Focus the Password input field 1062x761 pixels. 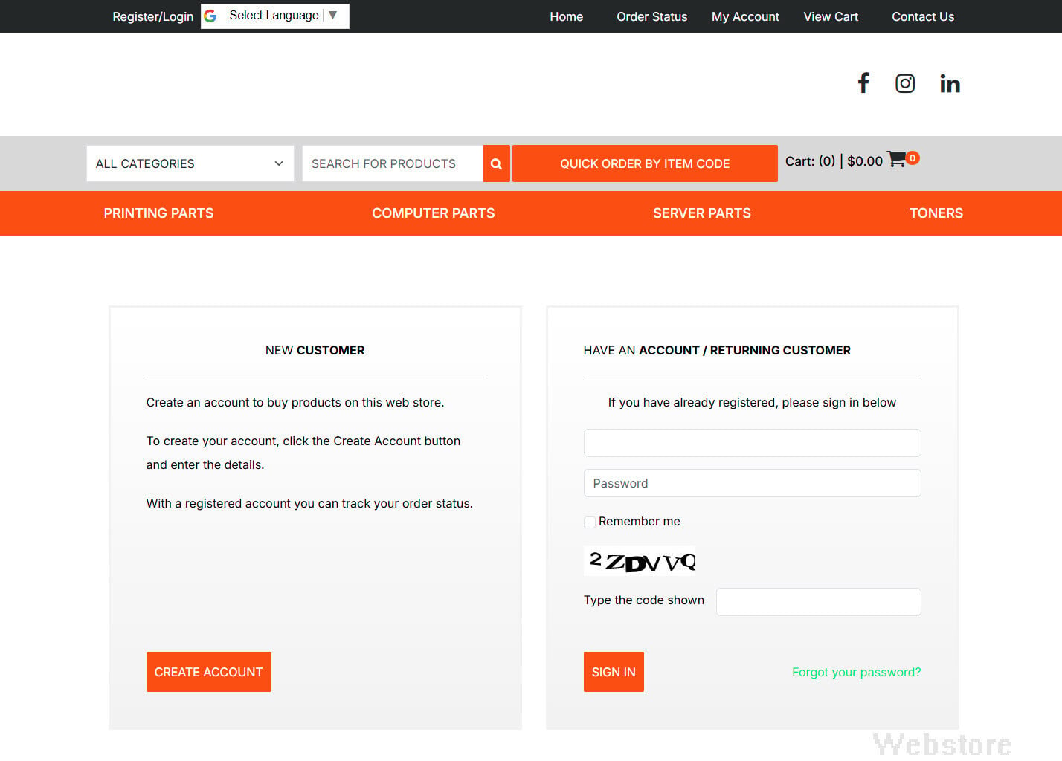coord(753,483)
